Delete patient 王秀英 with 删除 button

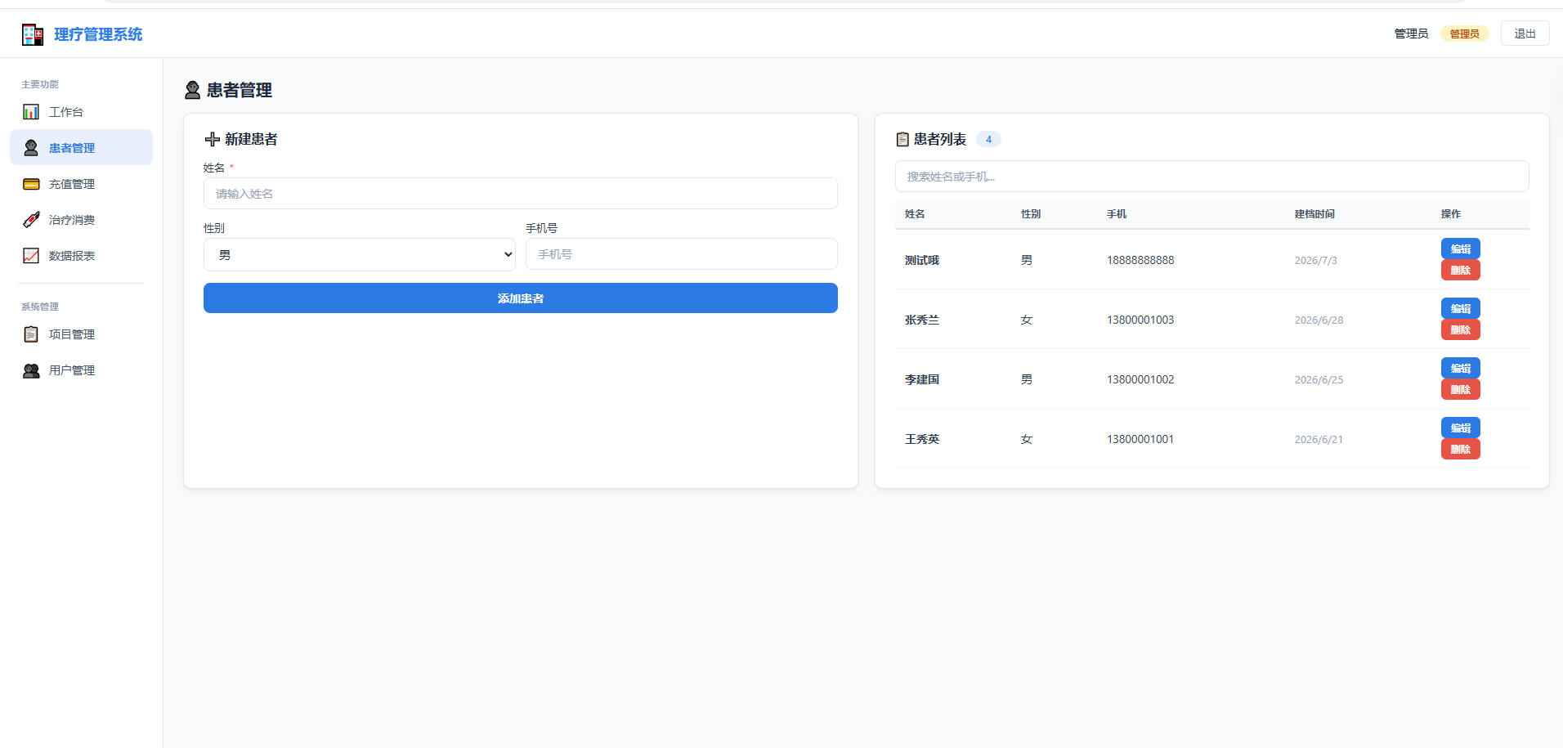coord(1461,450)
